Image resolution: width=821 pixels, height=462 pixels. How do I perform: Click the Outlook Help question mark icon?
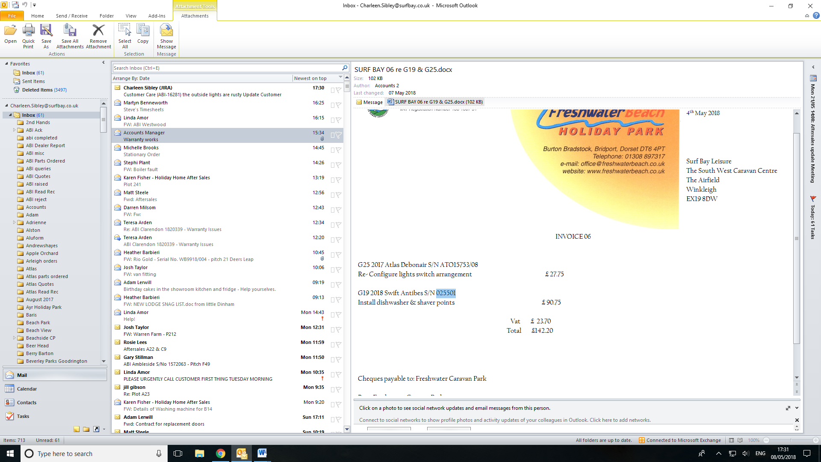[816, 16]
